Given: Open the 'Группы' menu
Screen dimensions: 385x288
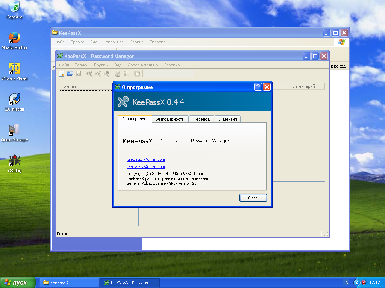Looking at the screenshot, I should (x=101, y=65).
